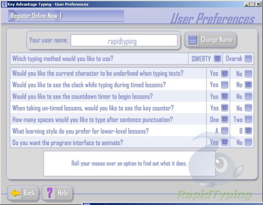
Task: Choose Yes for key counter in un-timed lessons
Action: point(224,108)
